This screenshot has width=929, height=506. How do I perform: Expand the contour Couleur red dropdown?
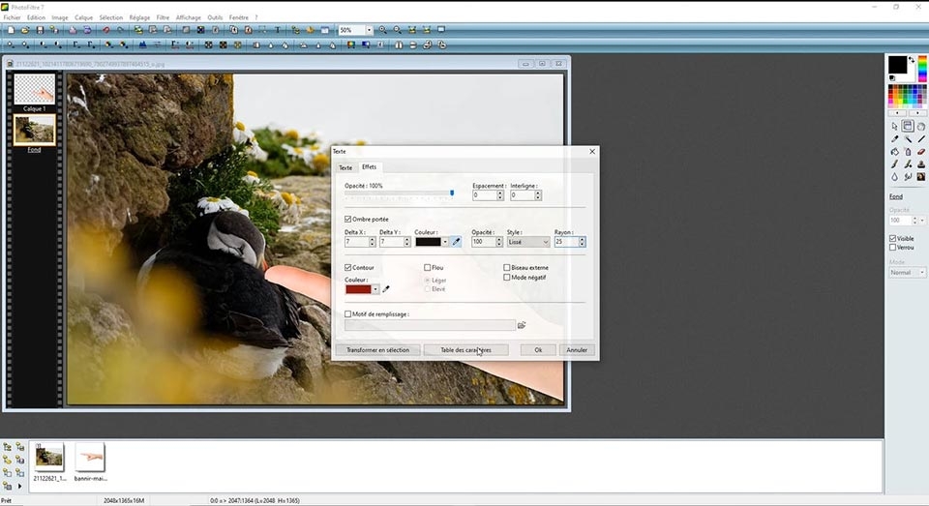(377, 288)
